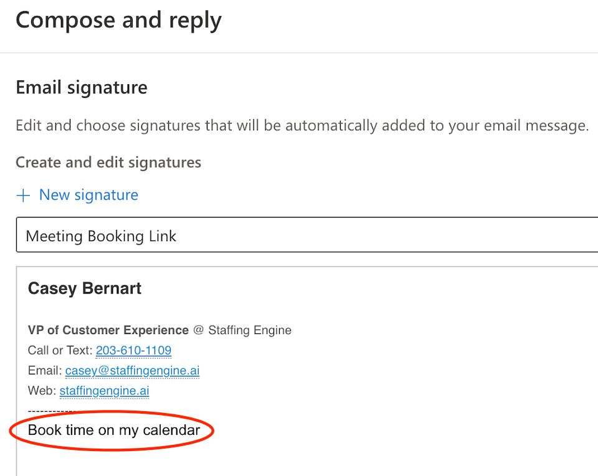
Task: Click the @ symbol before Staffing Engine
Action: 198,330
